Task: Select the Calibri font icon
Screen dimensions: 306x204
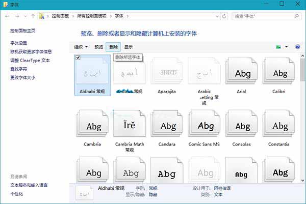Action: (278, 74)
